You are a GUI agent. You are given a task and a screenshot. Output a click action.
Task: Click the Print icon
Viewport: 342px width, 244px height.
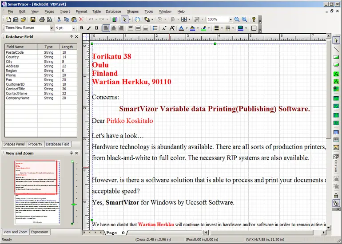[x=42, y=20]
